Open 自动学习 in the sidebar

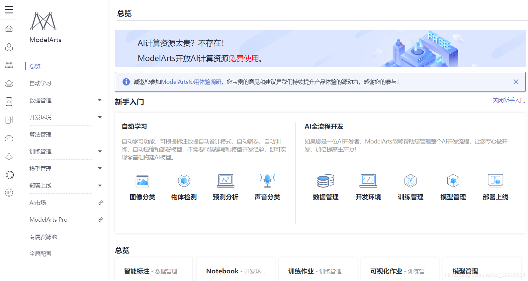pyautogui.click(x=40, y=83)
